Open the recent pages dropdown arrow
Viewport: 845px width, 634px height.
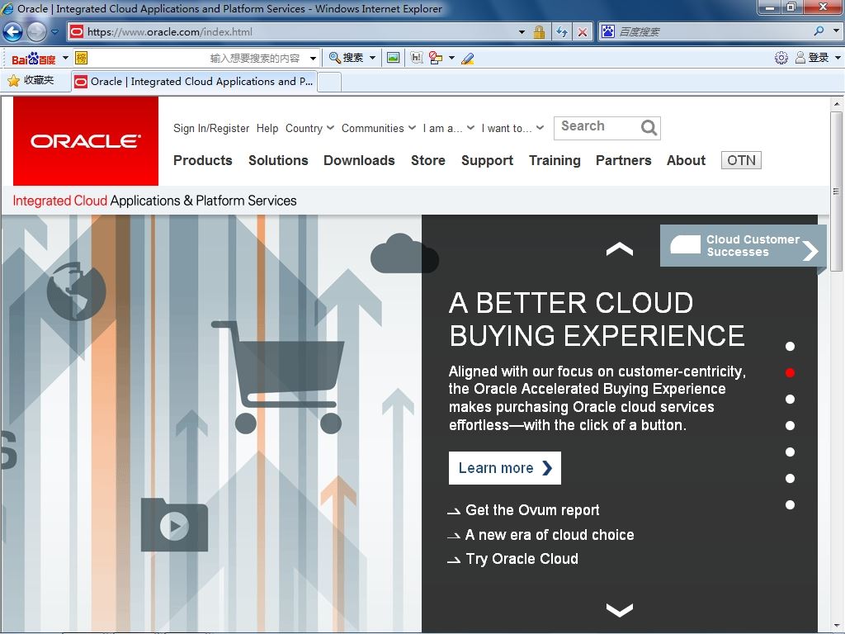point(54,32)
